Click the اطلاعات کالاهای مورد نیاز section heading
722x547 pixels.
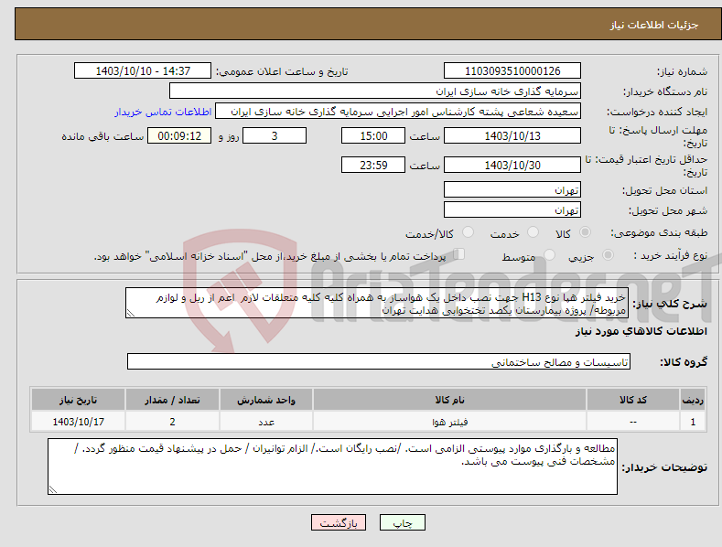tap(641, 331)
